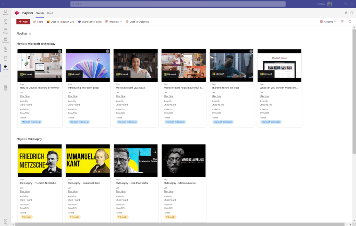This screenshot has height=226, width=356.
Task: Click the Philosophy tag on the Nietzsche card
Action: [x=26, y=217]
